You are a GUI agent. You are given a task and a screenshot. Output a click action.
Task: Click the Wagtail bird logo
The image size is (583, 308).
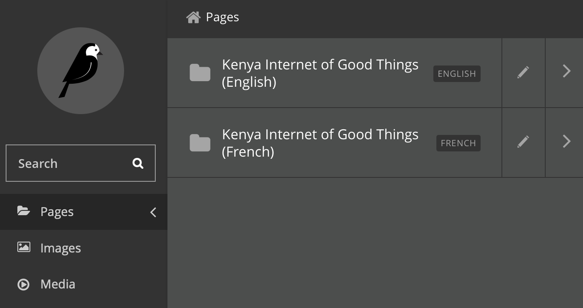click(81, 71)
